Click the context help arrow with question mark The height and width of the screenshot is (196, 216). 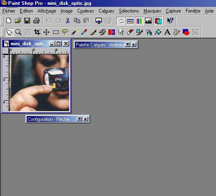pyautogui.click(x=170, y=21)
